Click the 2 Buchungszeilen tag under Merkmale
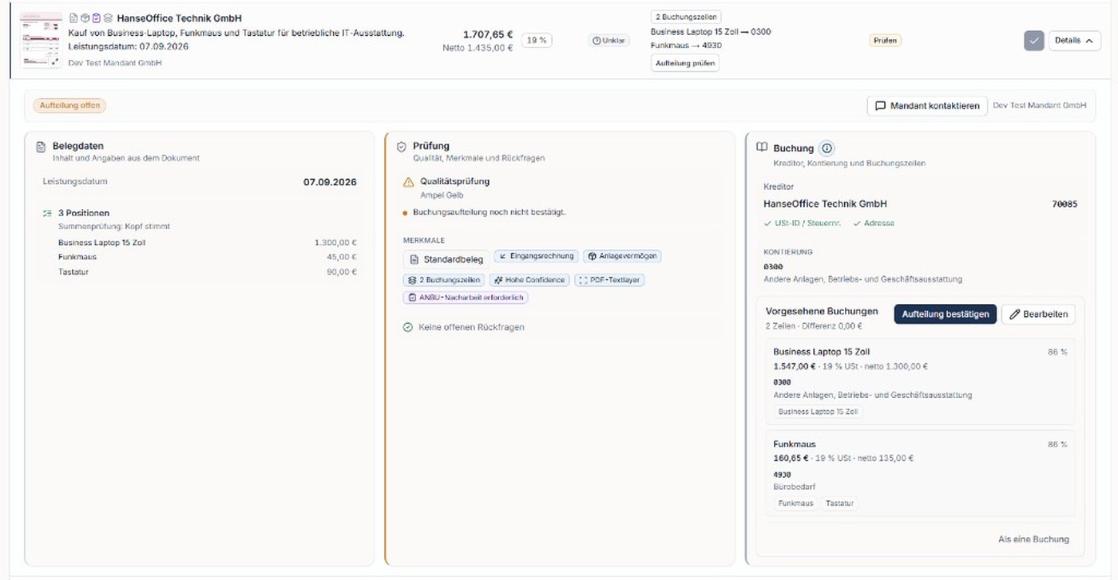1118x580 pixels. tap(444, 280)
